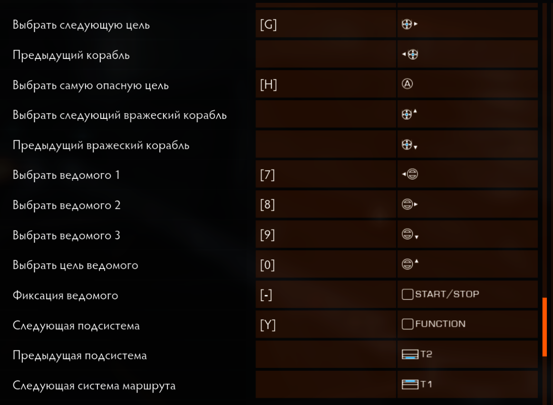Click the A button icon binding
This screenshot has height=405, width=553.
407,84
